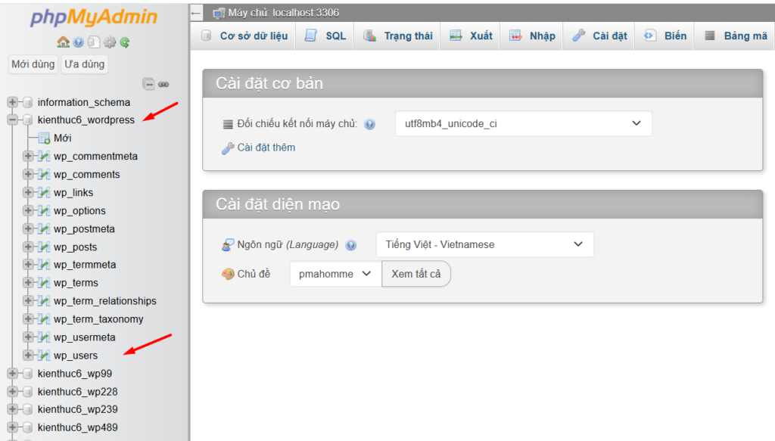Expand the wp_usermeta table node

coord(28,337)
